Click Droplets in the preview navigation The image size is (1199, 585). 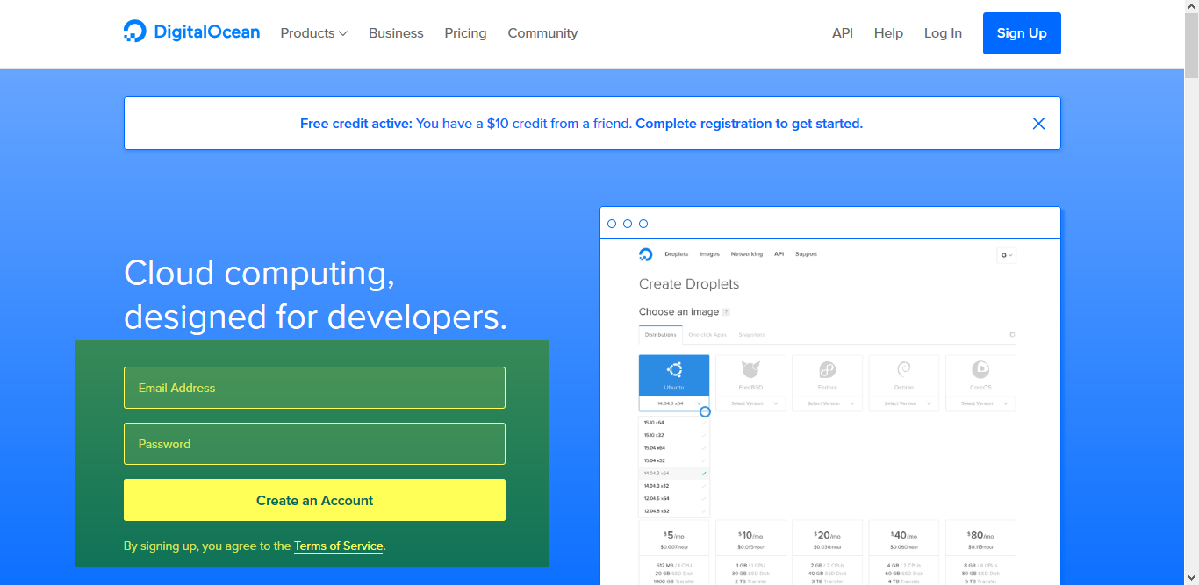(676, 254)
